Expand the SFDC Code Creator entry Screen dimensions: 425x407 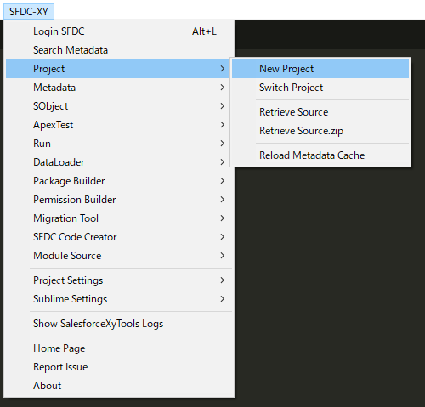(119, 237)
